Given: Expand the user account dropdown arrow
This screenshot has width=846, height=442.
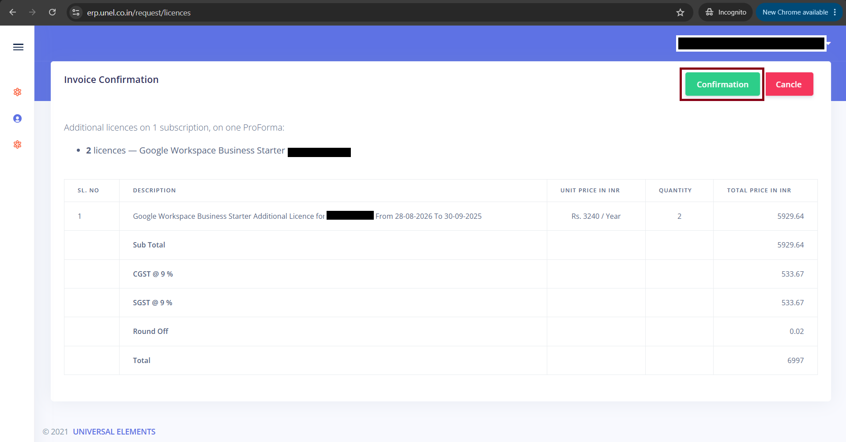Looking at the screenshot, I should pos(829,43).
